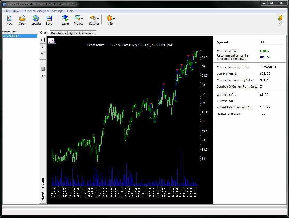This screenshot has width=289, height=218.
Task: Switch chart to candlestick style
Action: tap(43, 40)
